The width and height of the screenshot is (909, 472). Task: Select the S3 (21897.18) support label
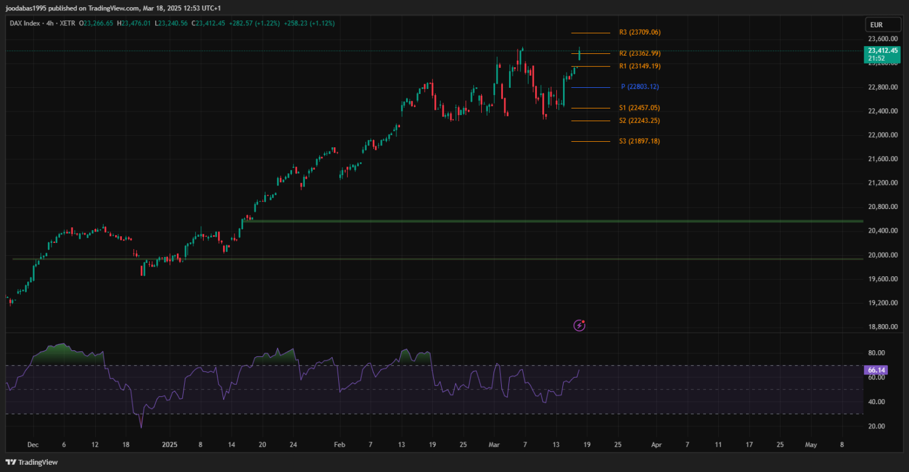tap(639, 141)
